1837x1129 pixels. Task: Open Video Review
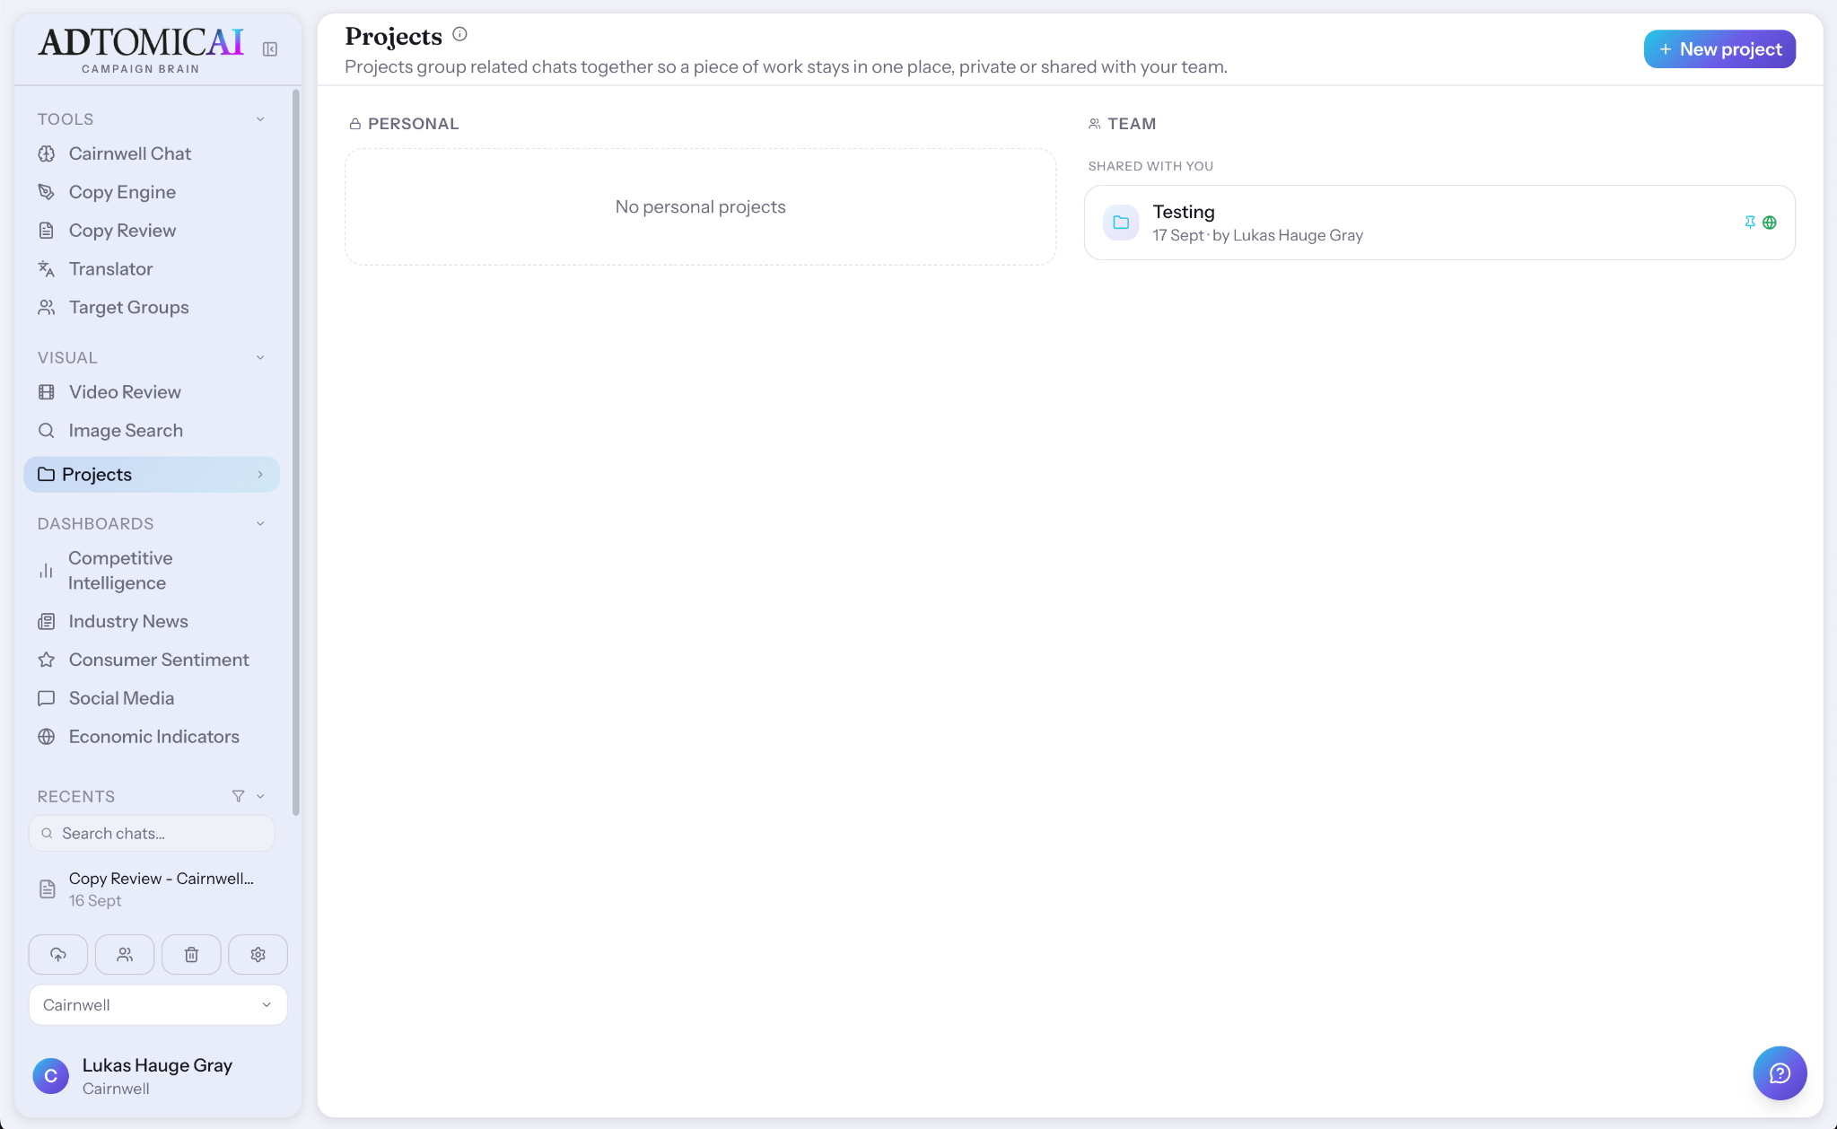pos(152,392)
